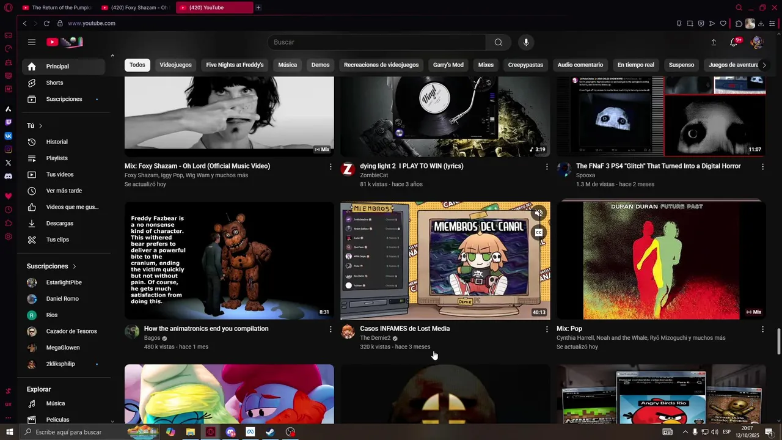Open Opera GX sidebar settings gear
This screenshot has height=440, width=782.
click(x=8, y=237)
